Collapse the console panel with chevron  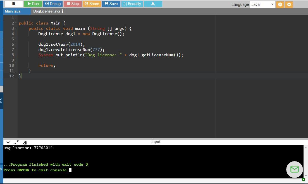click(8, 142)
